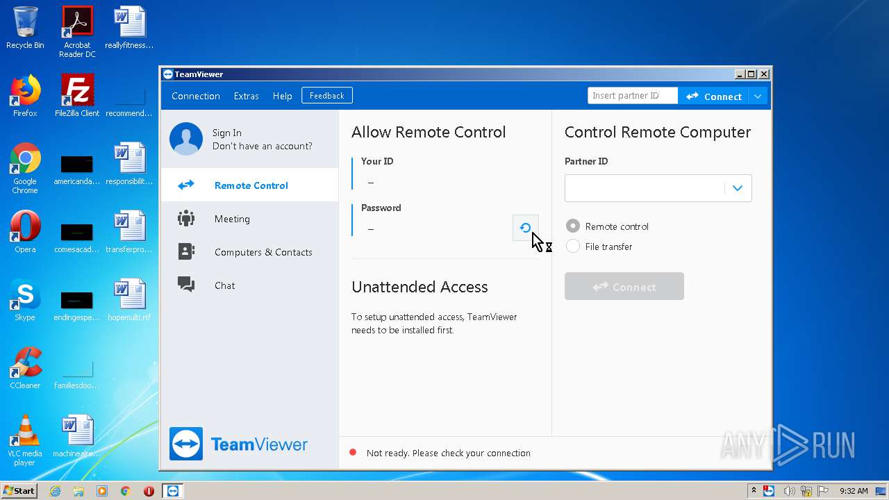
Task: Open the Recycle Bin desktop icon
Action: click(x=25, y=28)
